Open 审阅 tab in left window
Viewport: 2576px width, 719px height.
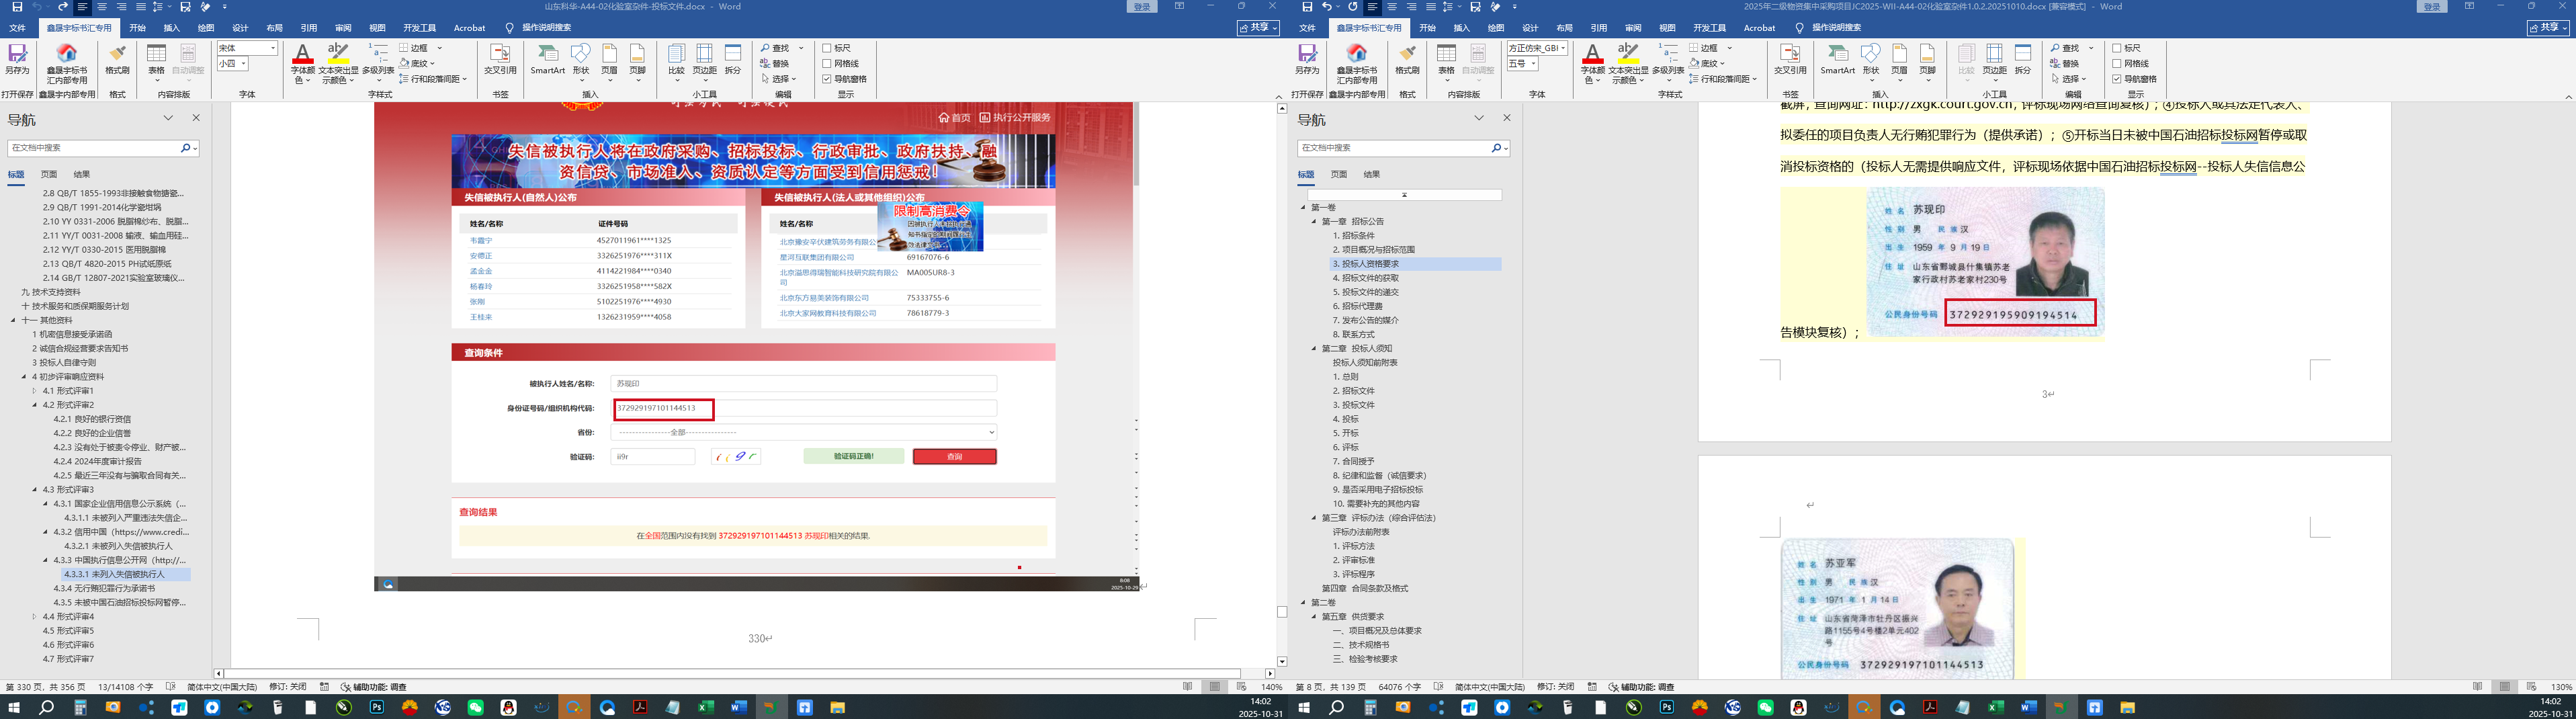(x=343, y=28)
